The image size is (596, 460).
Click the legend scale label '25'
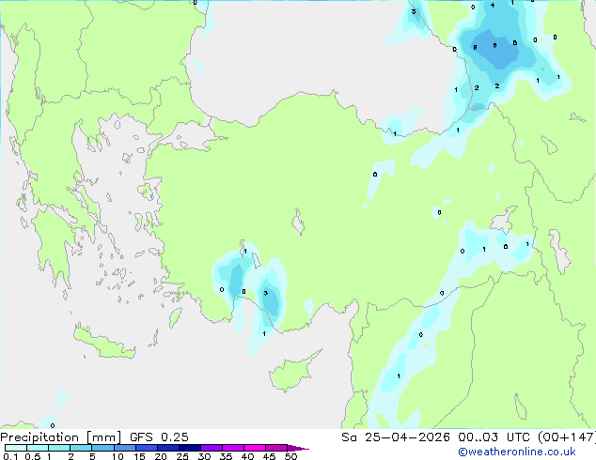(182, 456)
